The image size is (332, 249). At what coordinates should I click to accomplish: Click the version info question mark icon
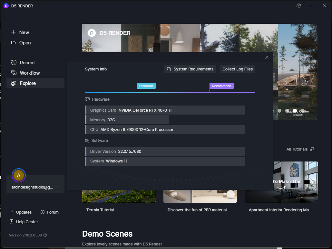(45, 235)
